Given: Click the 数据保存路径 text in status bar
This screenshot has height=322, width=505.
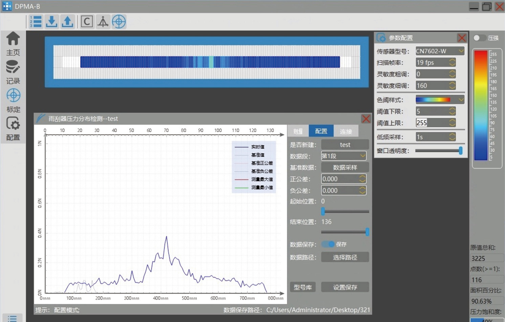Looking at the screenshot, I should (297, 310).
